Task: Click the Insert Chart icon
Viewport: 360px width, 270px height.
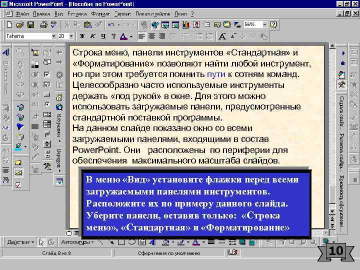Action: click(185, 24)
